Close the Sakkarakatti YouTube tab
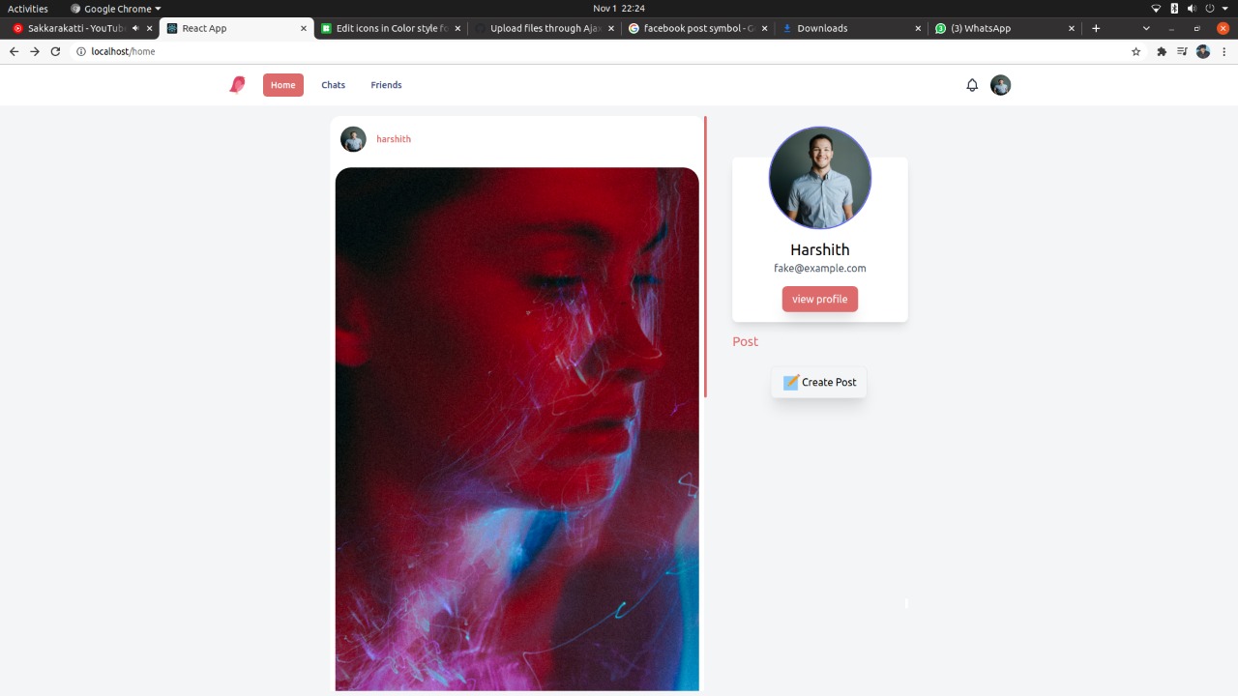The width and height of the screenshot is (1238, 696). tap(150, 28)
